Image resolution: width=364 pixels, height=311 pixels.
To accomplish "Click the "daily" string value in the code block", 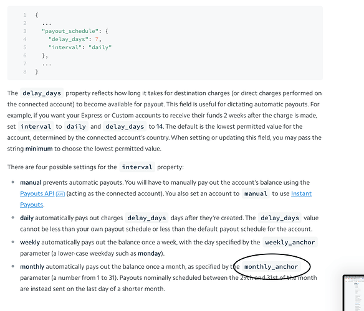I will pyautogui.click(x=100, y=47).
